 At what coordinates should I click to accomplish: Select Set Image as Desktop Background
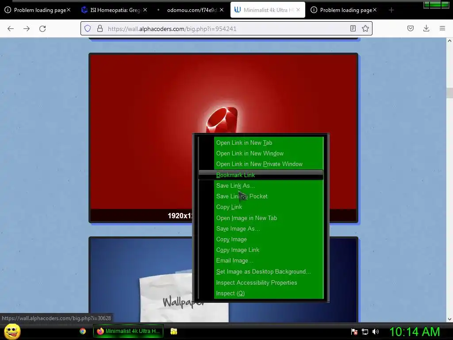[x=261, y=272]
